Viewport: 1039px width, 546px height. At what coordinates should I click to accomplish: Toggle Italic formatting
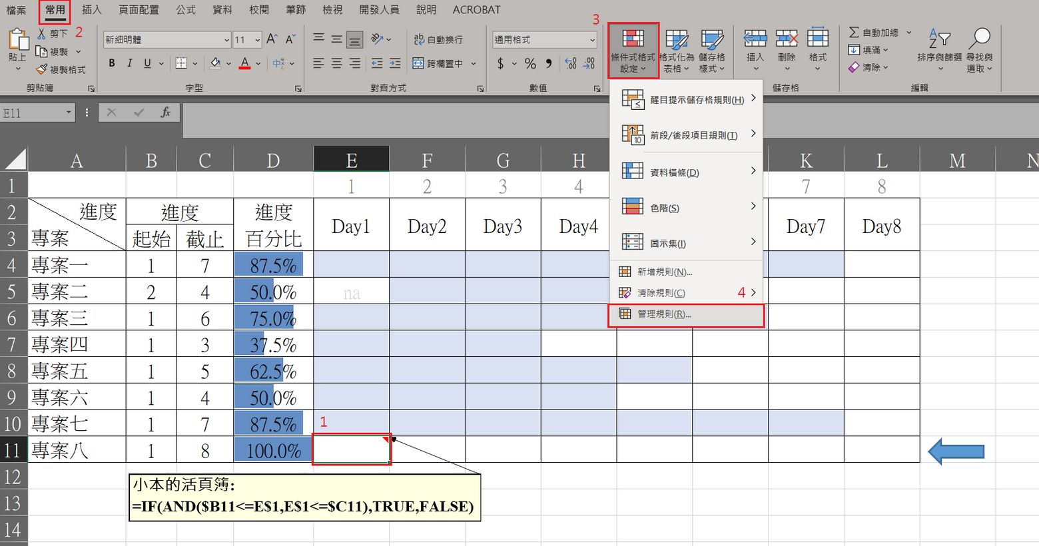pos(129,63)
